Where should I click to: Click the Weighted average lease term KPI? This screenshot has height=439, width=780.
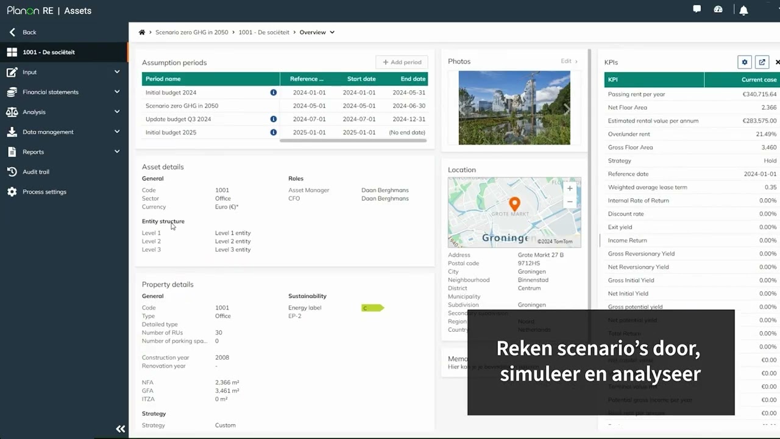point(692,187)
